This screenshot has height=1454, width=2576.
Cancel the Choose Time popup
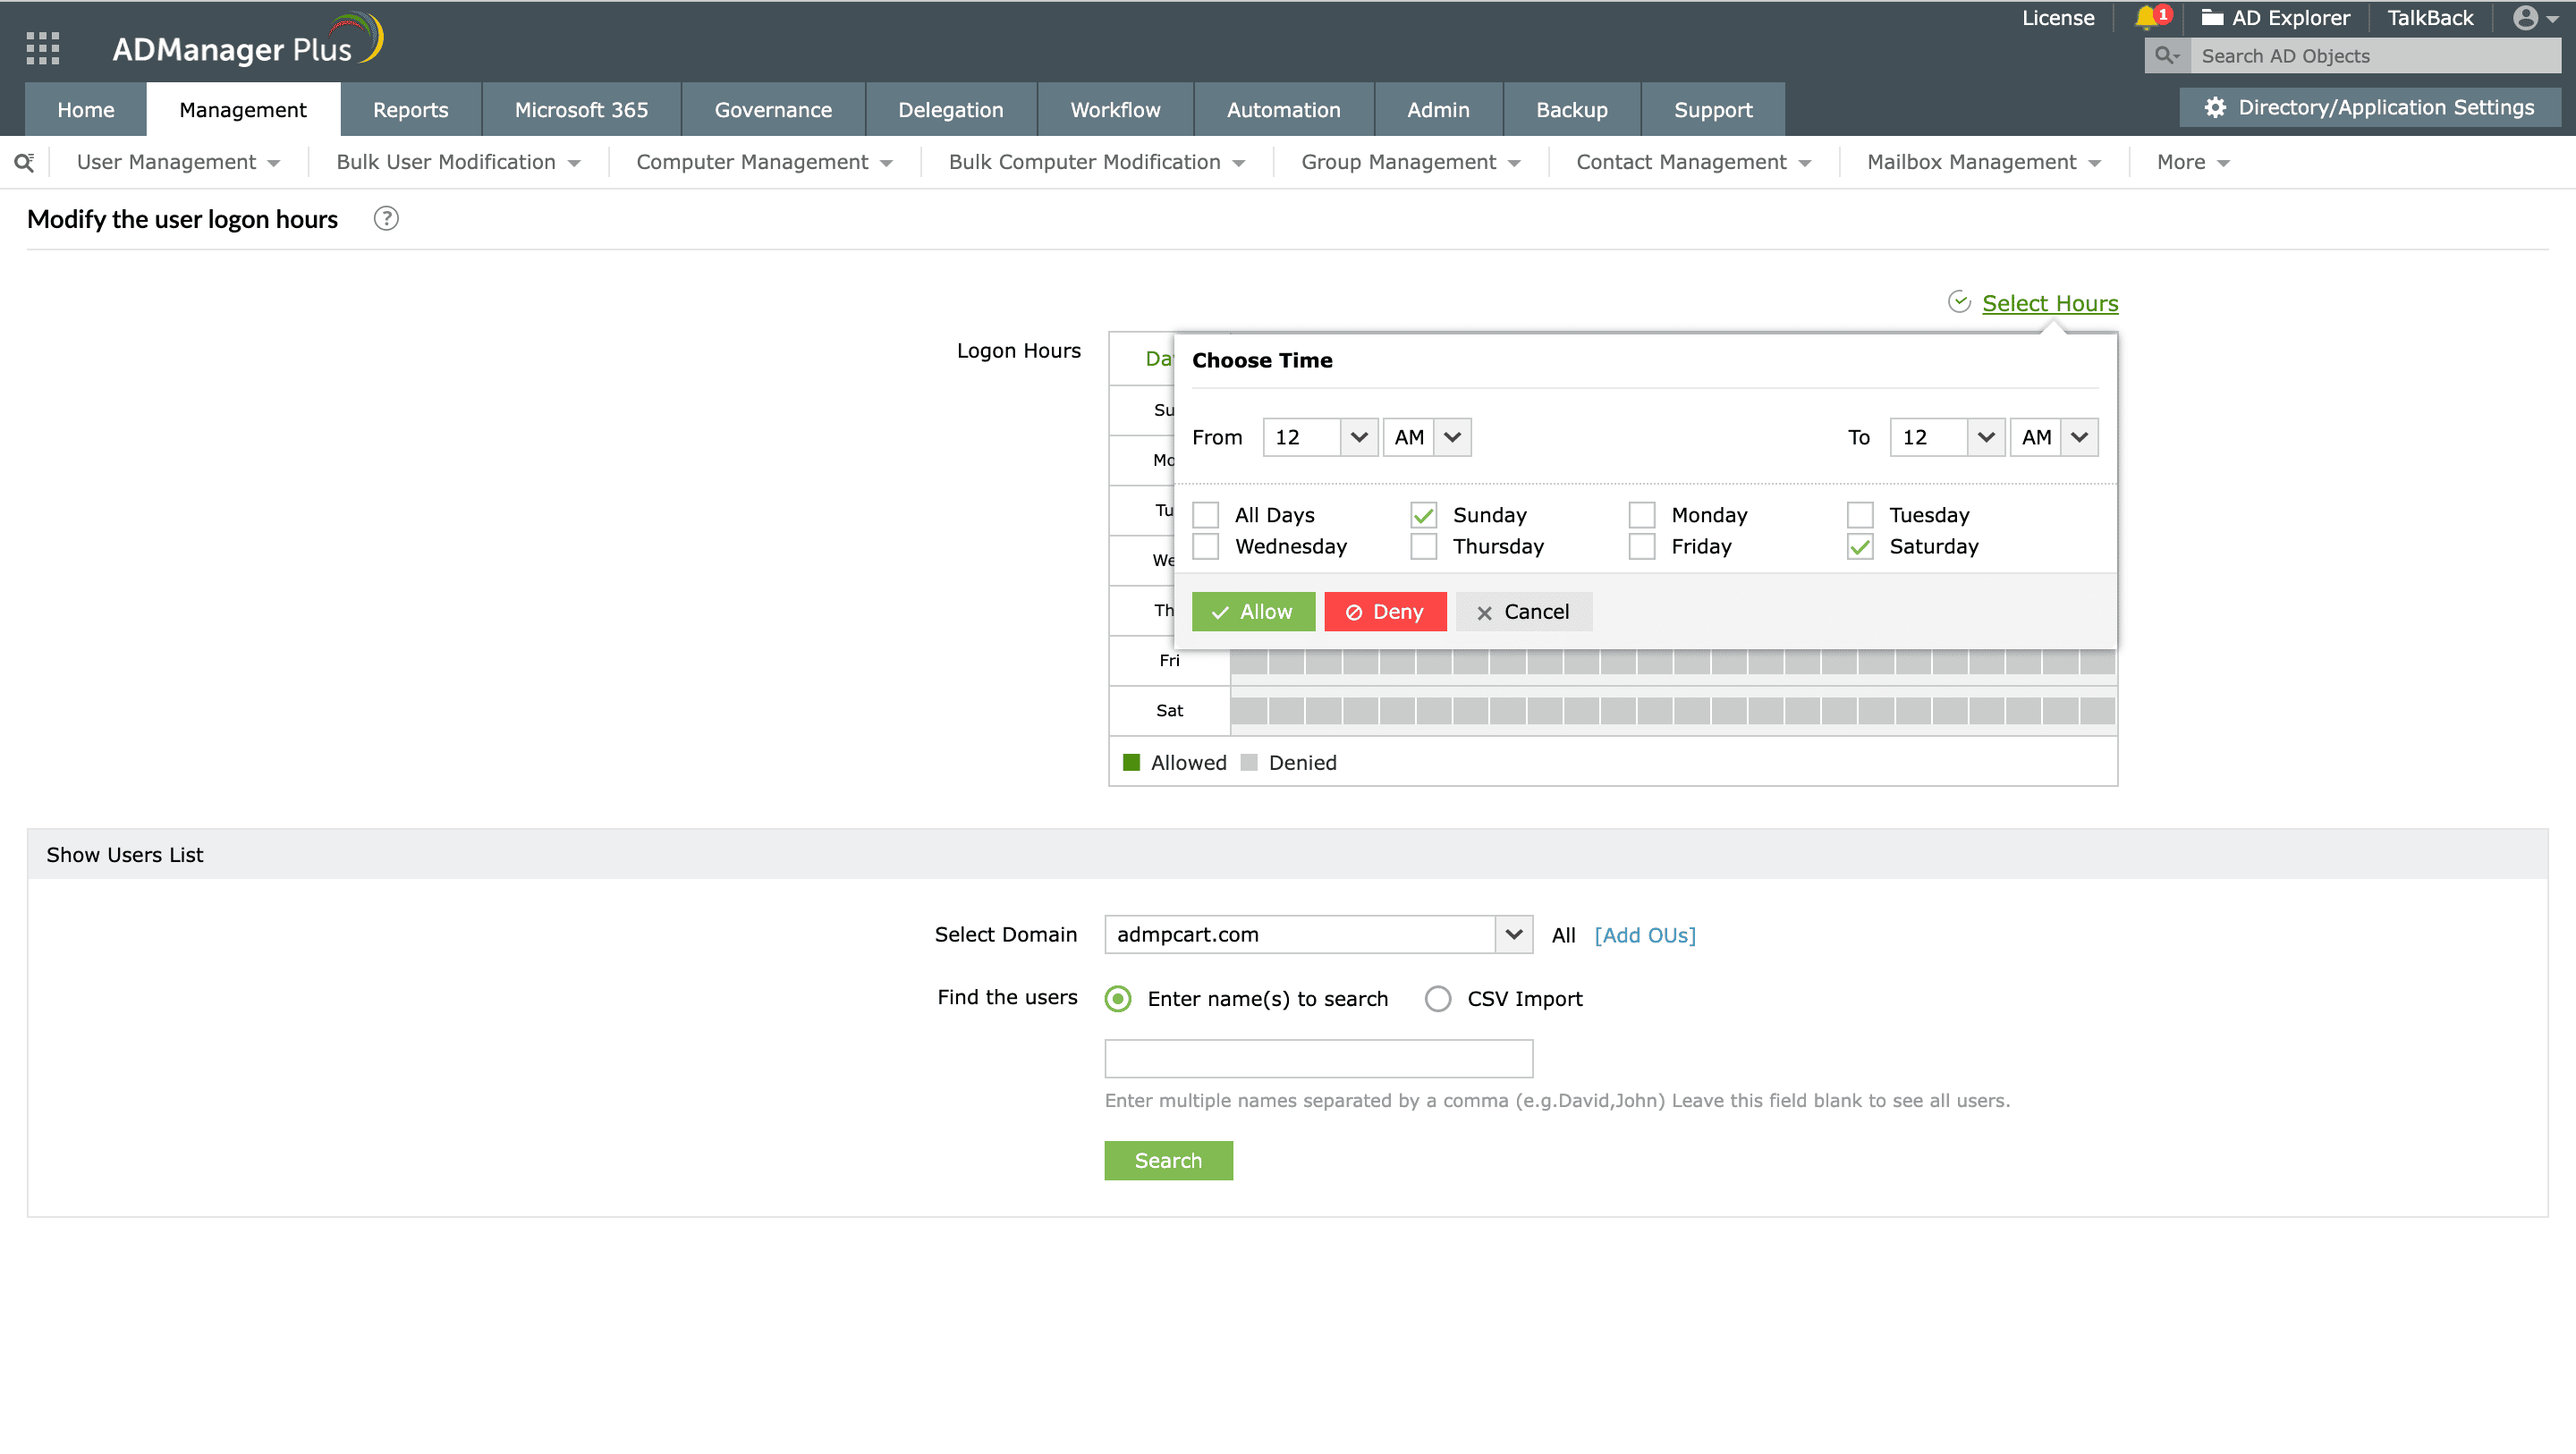point(1524,611)
